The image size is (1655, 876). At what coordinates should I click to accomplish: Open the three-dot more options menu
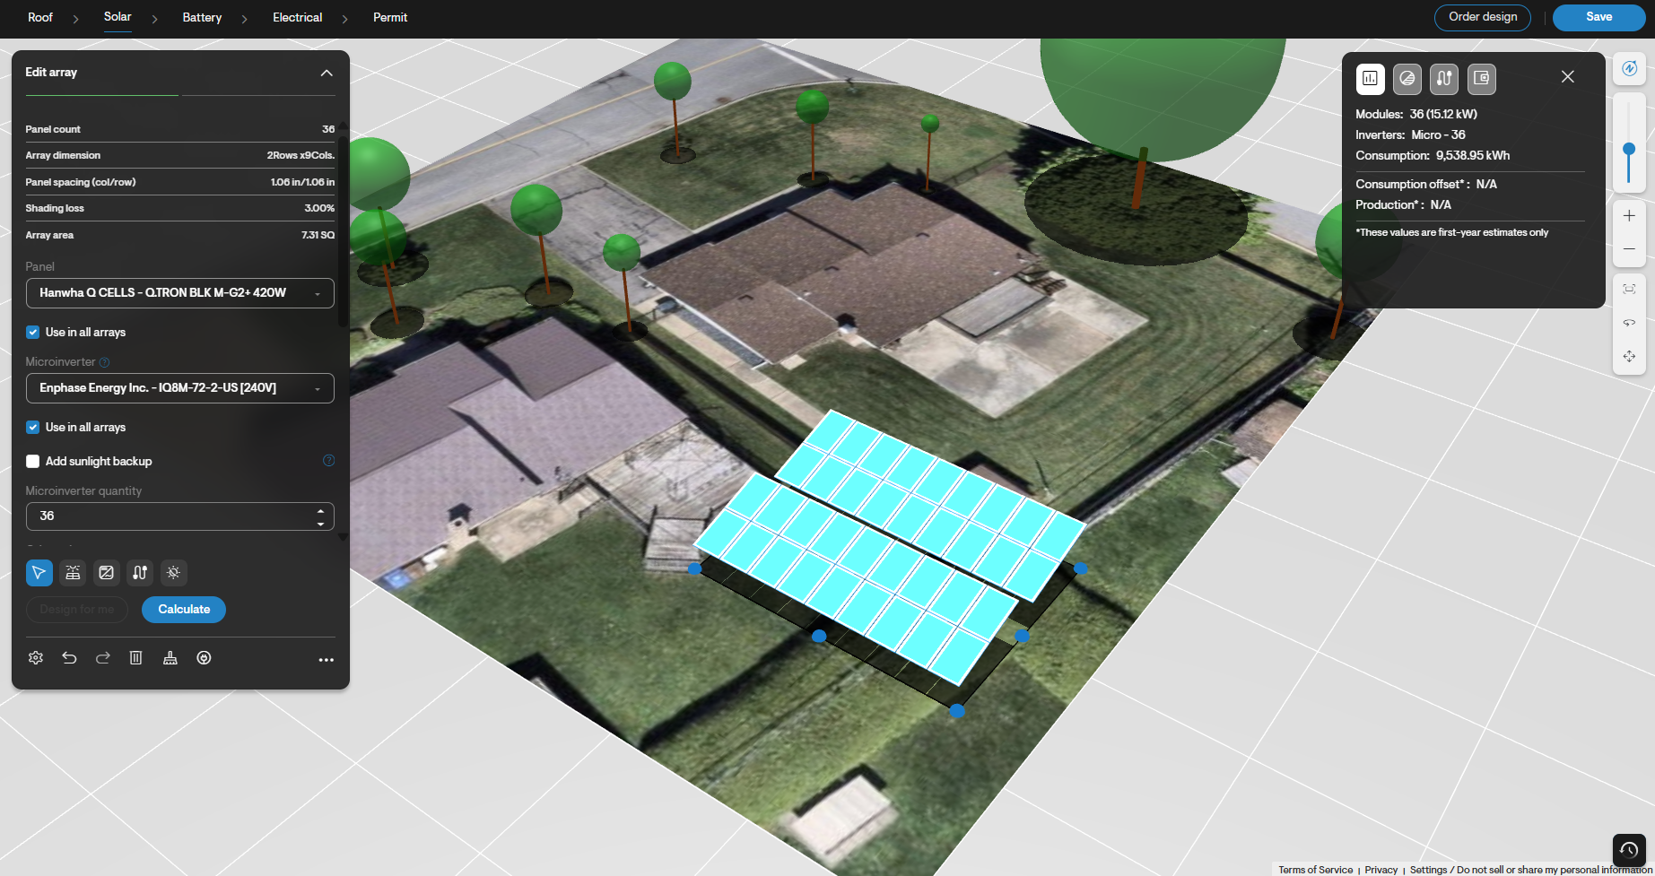(327, 660)
